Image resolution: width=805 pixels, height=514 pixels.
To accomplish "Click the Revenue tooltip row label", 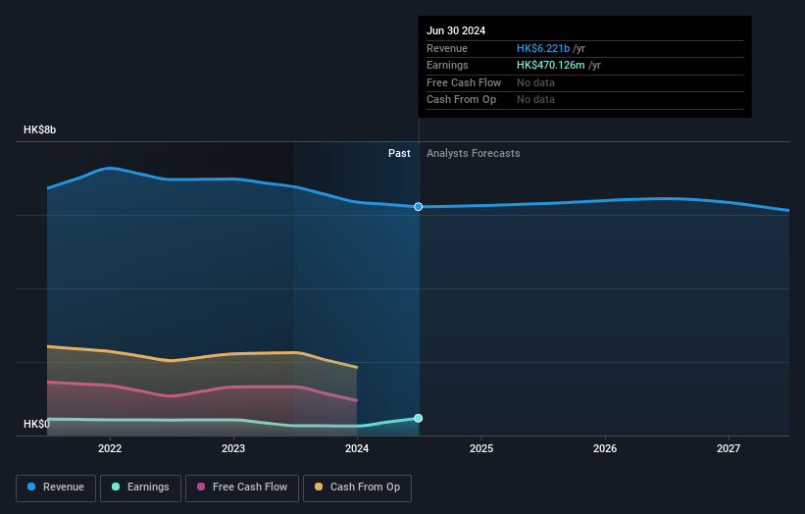I will (447, 48).
